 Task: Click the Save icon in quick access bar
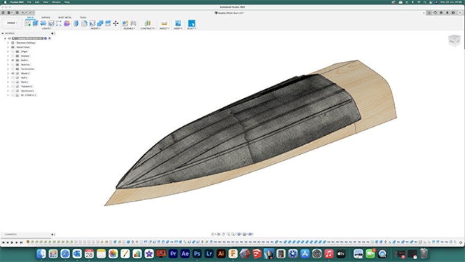coord(17,13)
